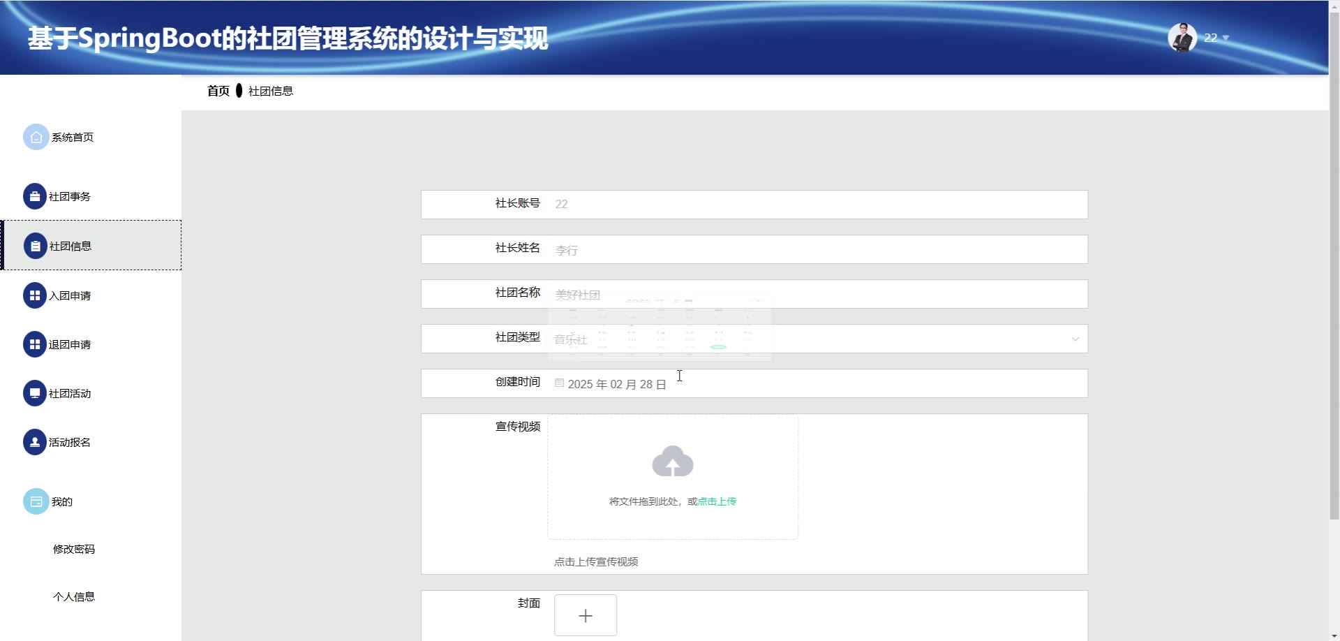Click the user avatar picture
Screen dimensions: 1340x641
click(1182, 38)
